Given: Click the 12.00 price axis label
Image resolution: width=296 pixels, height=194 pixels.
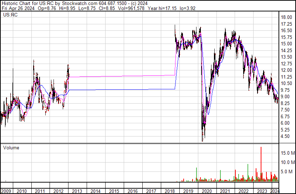Looking at the screenshot, I should pyautogui.click(x=286, y=70).
